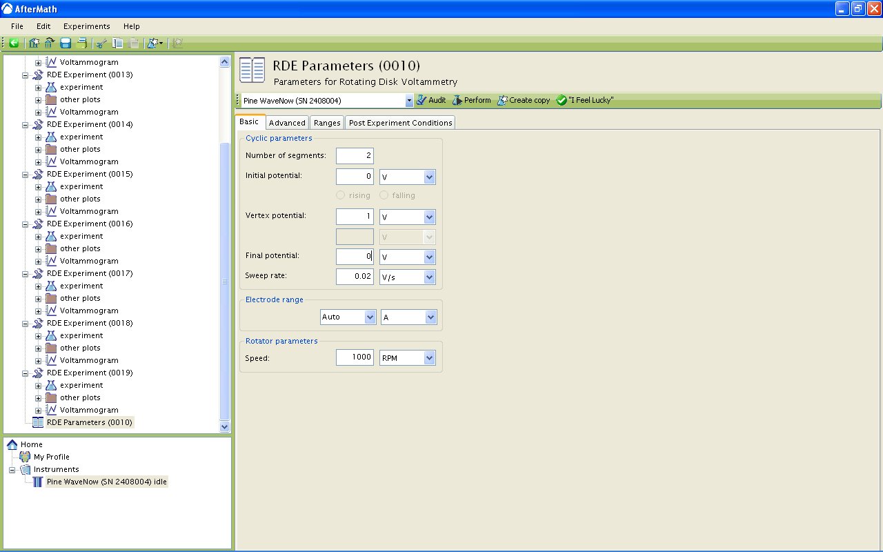Click the scissors cut icon
The width and height of the screenshot is (883, 552).
[x=101, y=43]
